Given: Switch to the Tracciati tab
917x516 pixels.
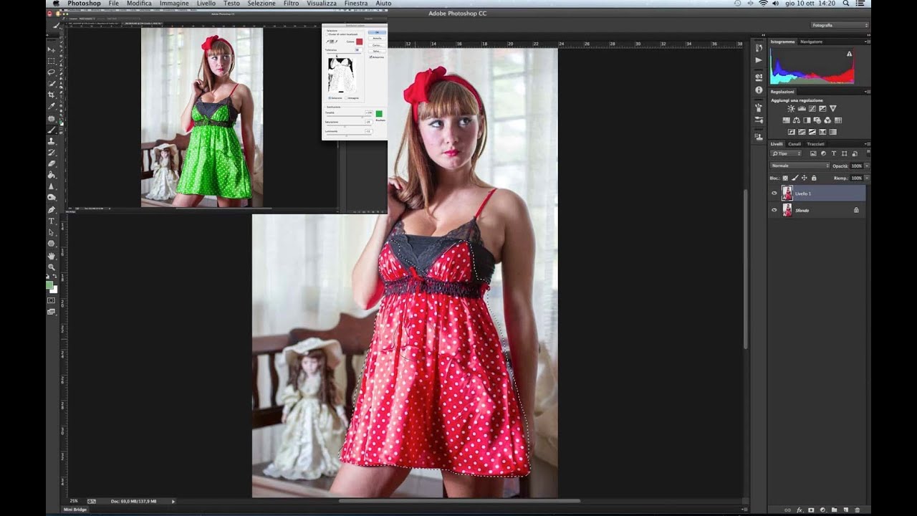Looking at the screenshot, I should [815, 143].
